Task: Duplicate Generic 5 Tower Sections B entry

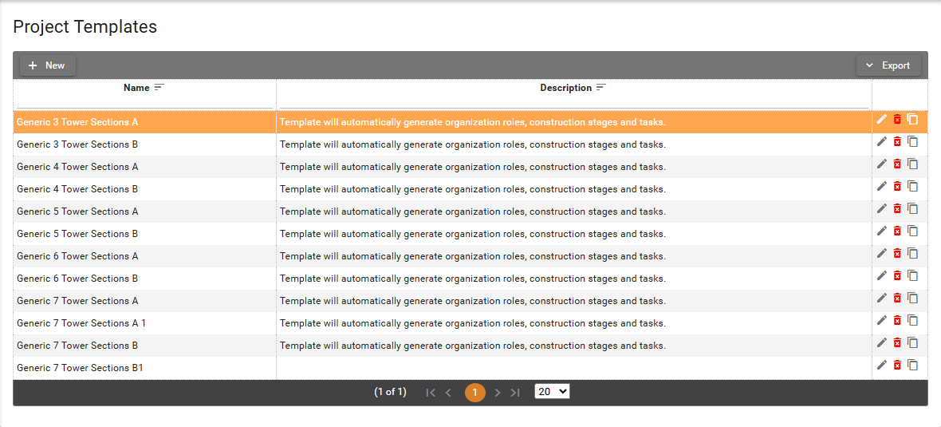Action: click(913, 231)
